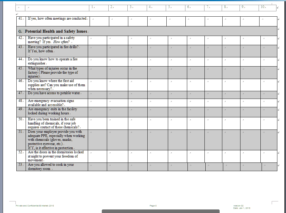Click the 'version 02' footer text

point(238,206)
